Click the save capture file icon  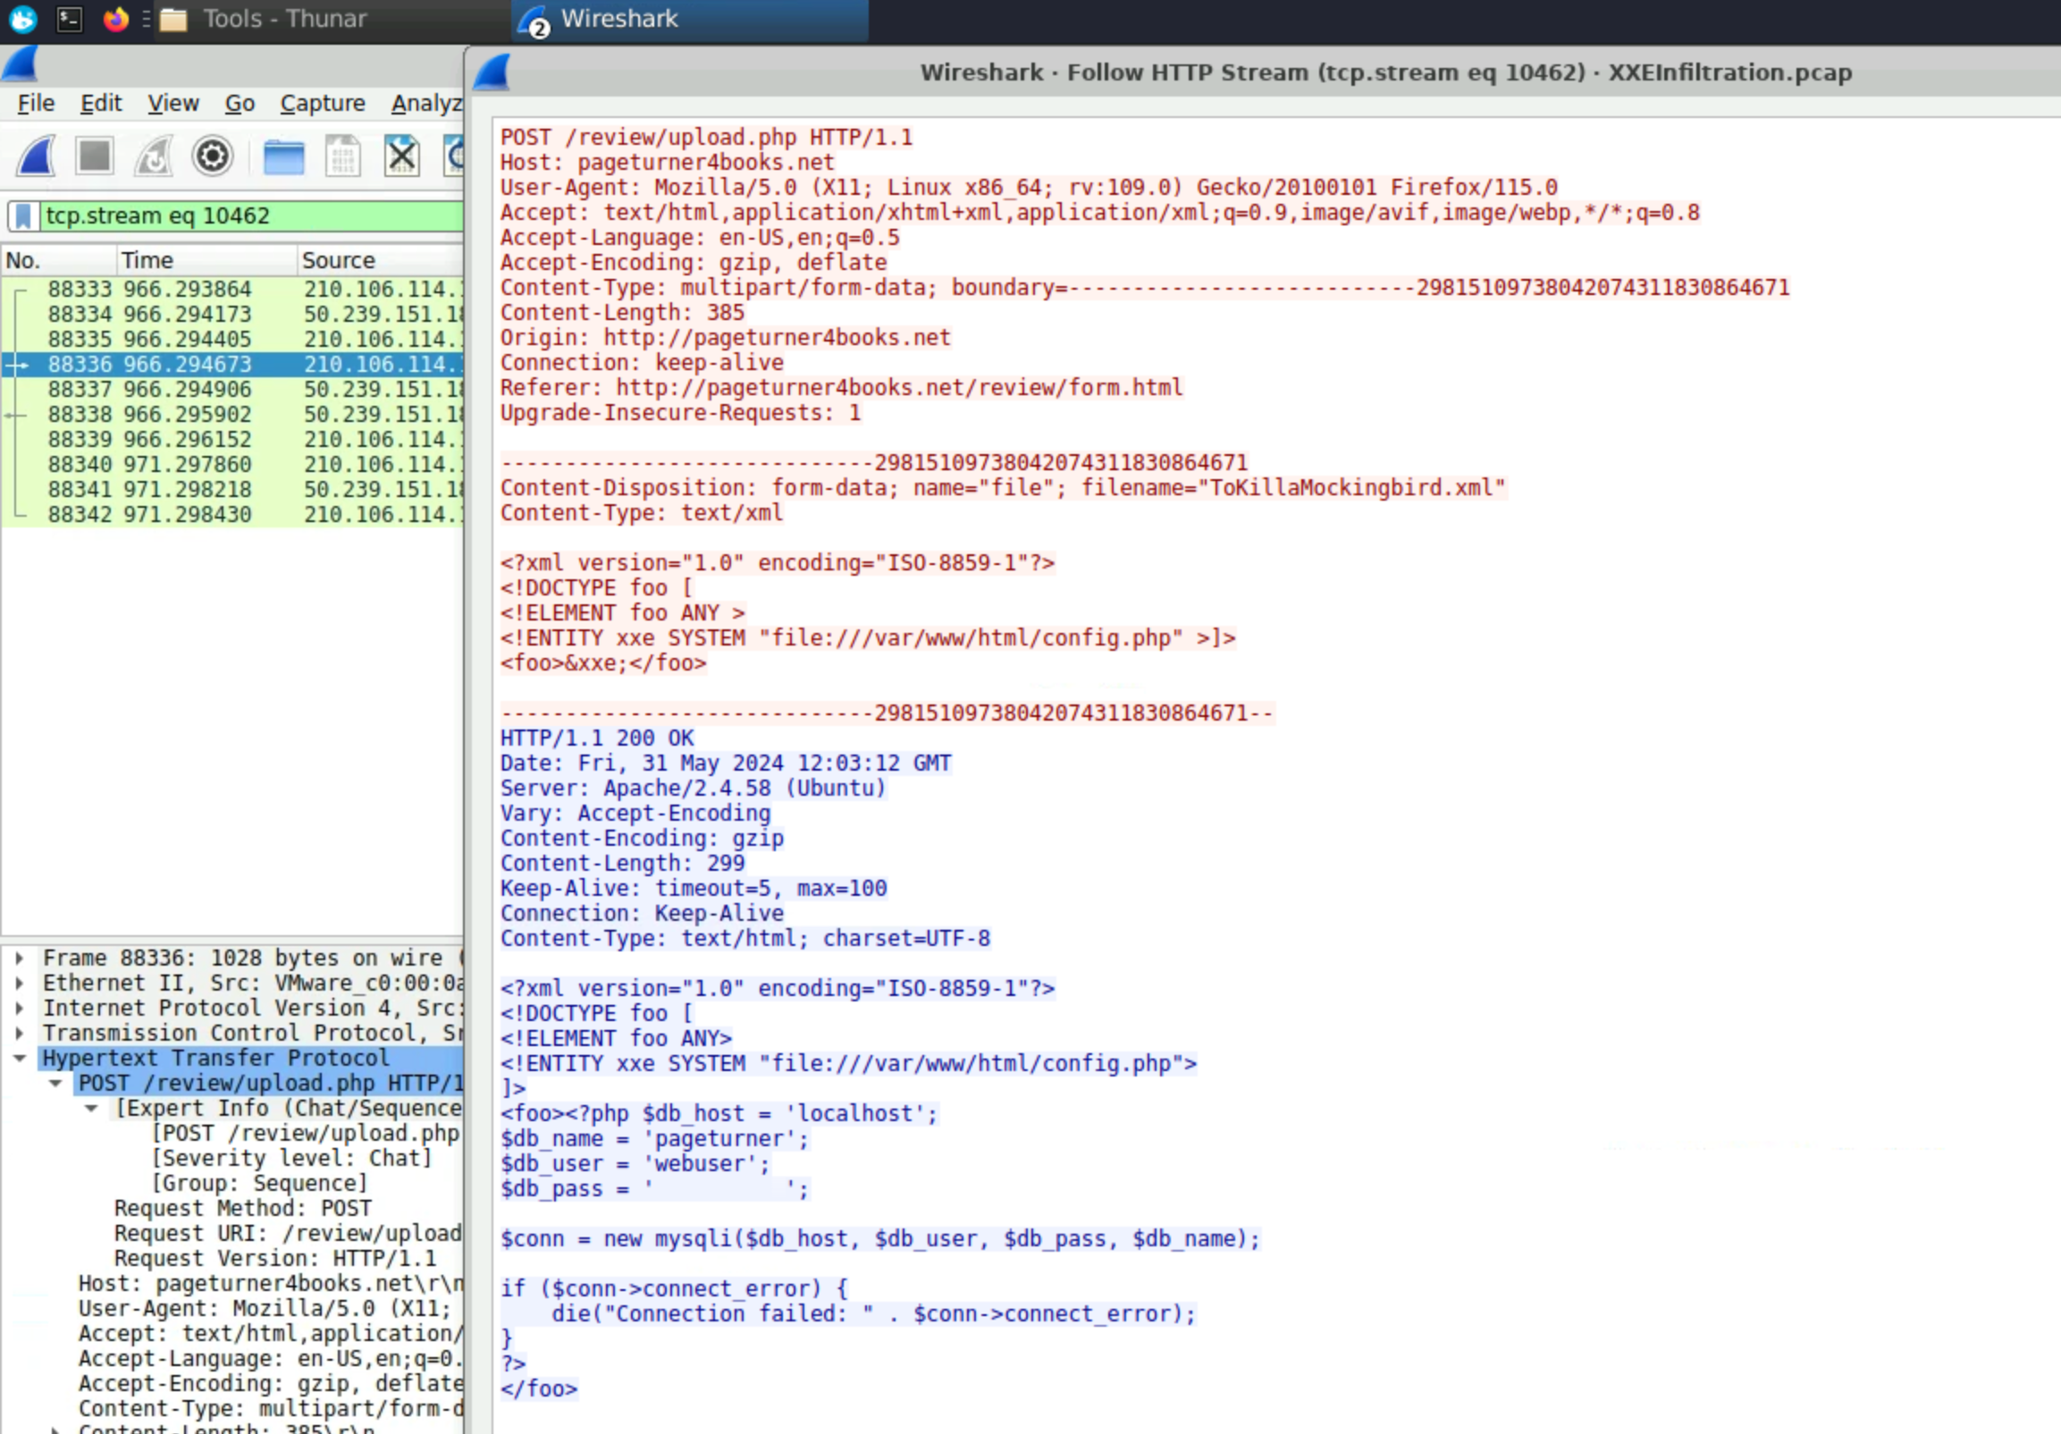coord(343,156)
